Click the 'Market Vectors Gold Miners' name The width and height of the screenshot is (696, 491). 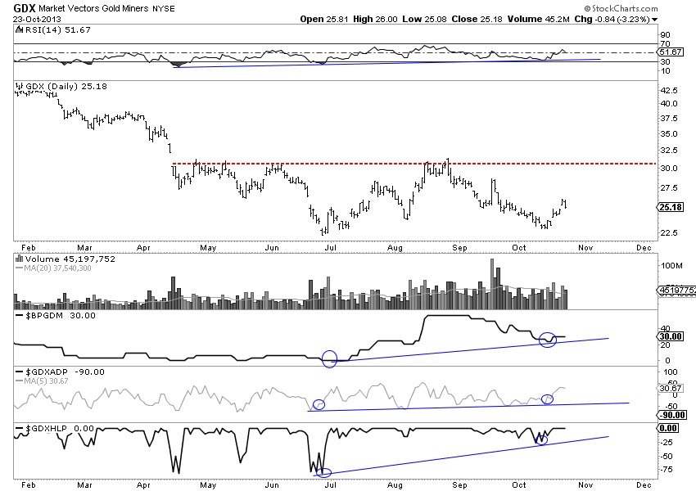click(x=93, y=8)
